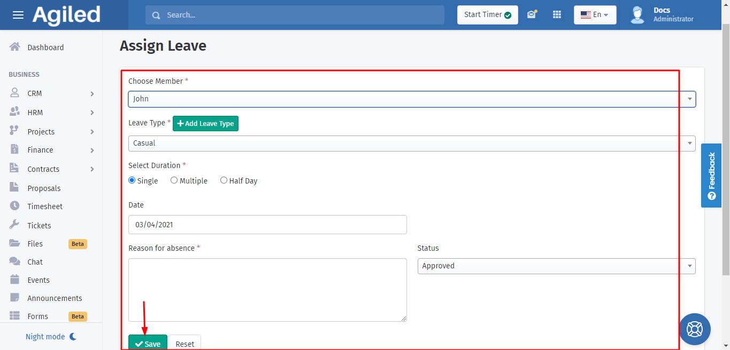The image size is (730, 350).
Task: Open the Status Approved dropdown
Action: 556,266
